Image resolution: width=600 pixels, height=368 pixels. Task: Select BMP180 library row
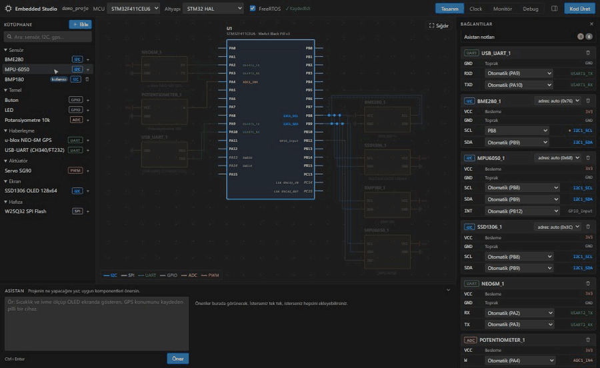point(47,79)
